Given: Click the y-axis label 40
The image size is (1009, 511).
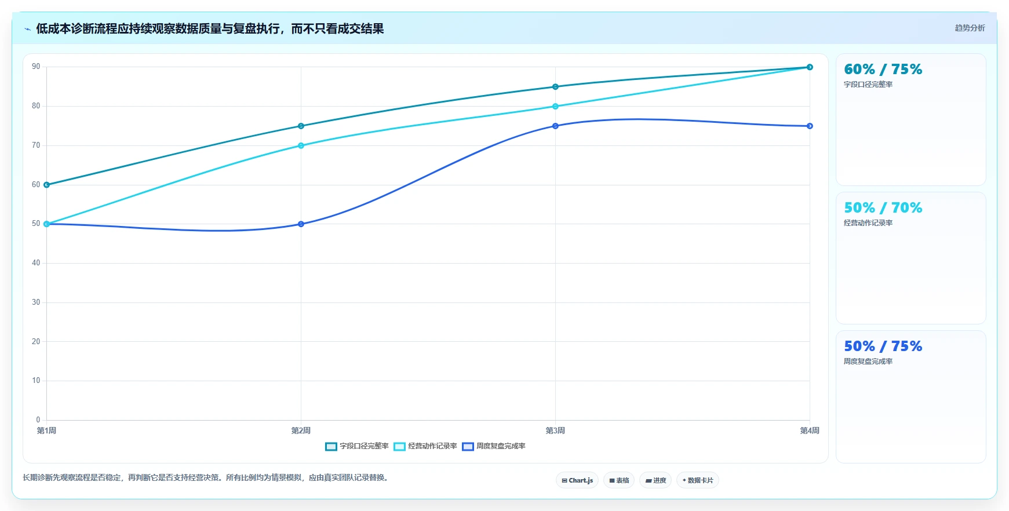Looking at the screenshot, I should (x=36, y=263).
